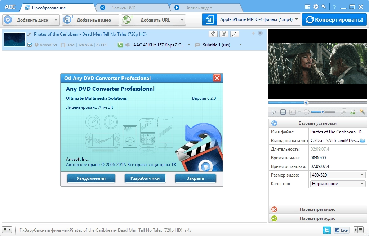Click the Pirates of the Caribbean title text

click(90, 34)
